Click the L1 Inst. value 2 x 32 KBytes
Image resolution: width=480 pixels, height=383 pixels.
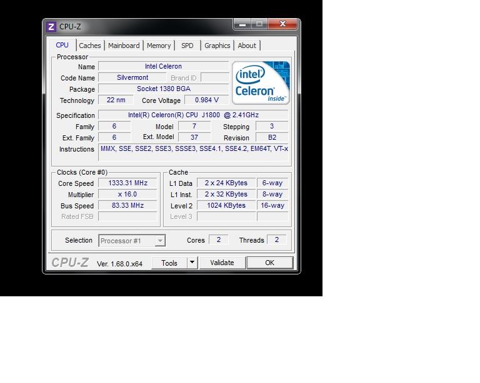(226, 194)
